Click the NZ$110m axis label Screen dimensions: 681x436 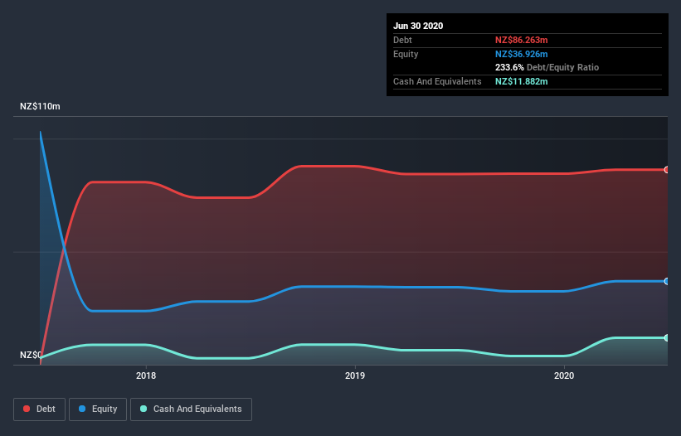(x=40, y=106)
